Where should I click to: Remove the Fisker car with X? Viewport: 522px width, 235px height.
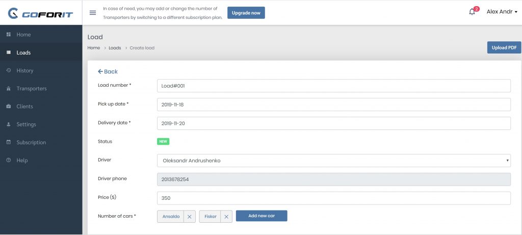pyautogui.click(x=226, y=217)
